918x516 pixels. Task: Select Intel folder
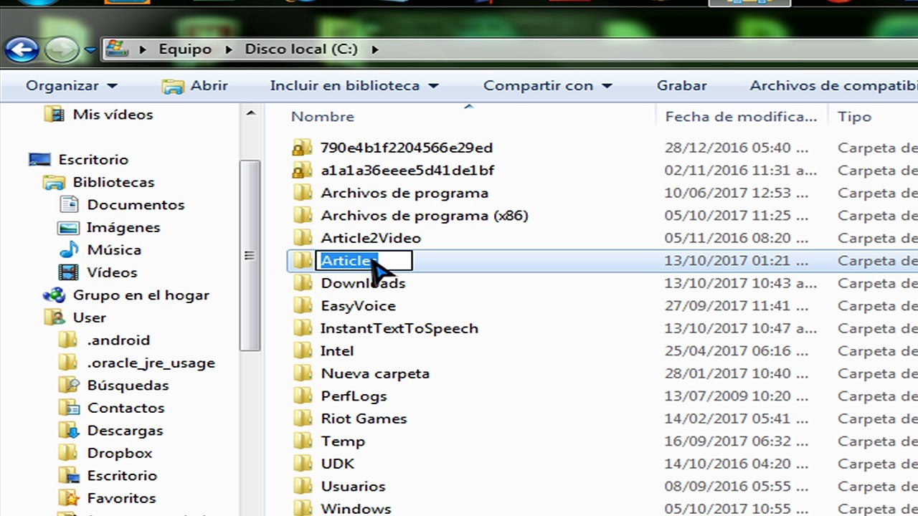pos(337,350)
